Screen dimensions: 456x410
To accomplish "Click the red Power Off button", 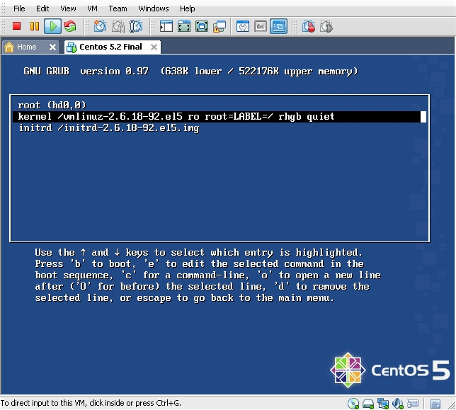I will click(x=16, y=26).
